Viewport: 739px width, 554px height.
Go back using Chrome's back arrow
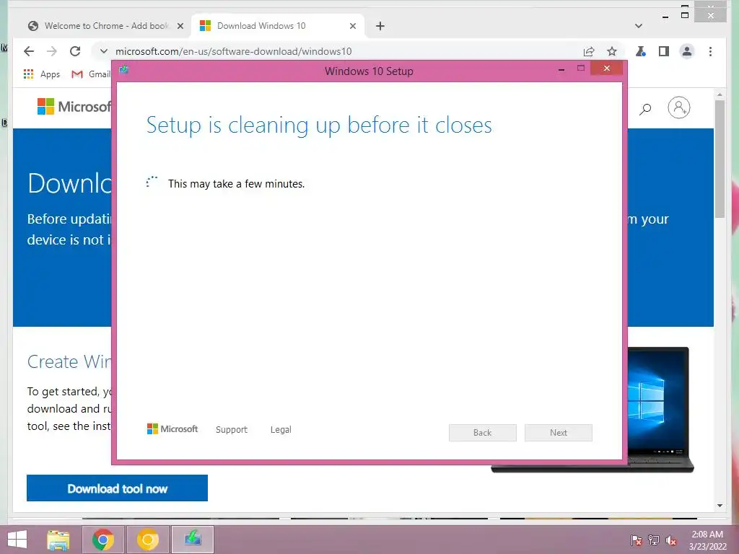[29, 51]
